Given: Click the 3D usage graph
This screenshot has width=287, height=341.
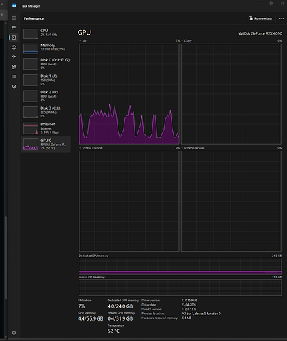Looking at the screenshot, I should (x=129, y=94).
